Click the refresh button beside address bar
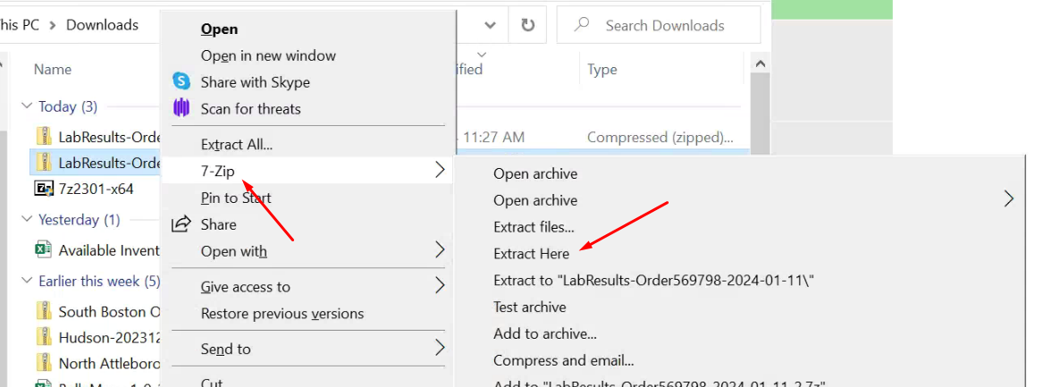This screenshot has height=387, width=1044. (x=527, y=26)
